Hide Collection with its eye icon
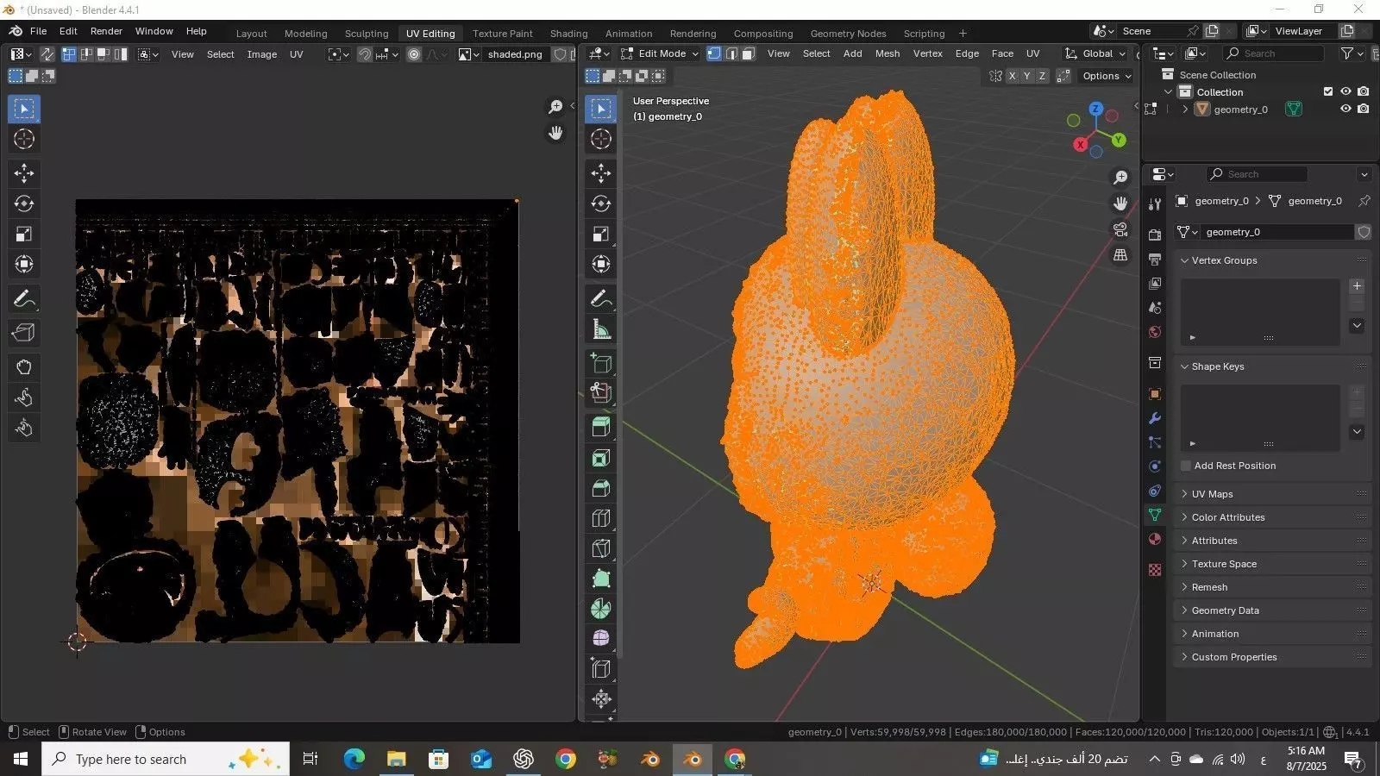Screen dimensions: 1380x776 tap(1345, 91)
